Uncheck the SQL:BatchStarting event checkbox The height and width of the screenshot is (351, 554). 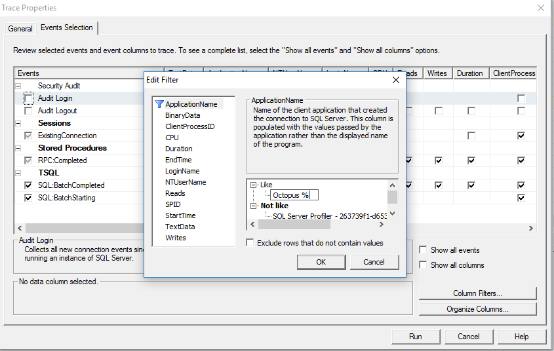point(28,198)
